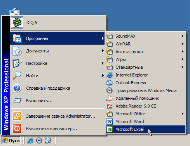Viewport: 190px width, 146px height.
Task: Launch ICQ 5 from Start menu
Action: tap(58, 23)
